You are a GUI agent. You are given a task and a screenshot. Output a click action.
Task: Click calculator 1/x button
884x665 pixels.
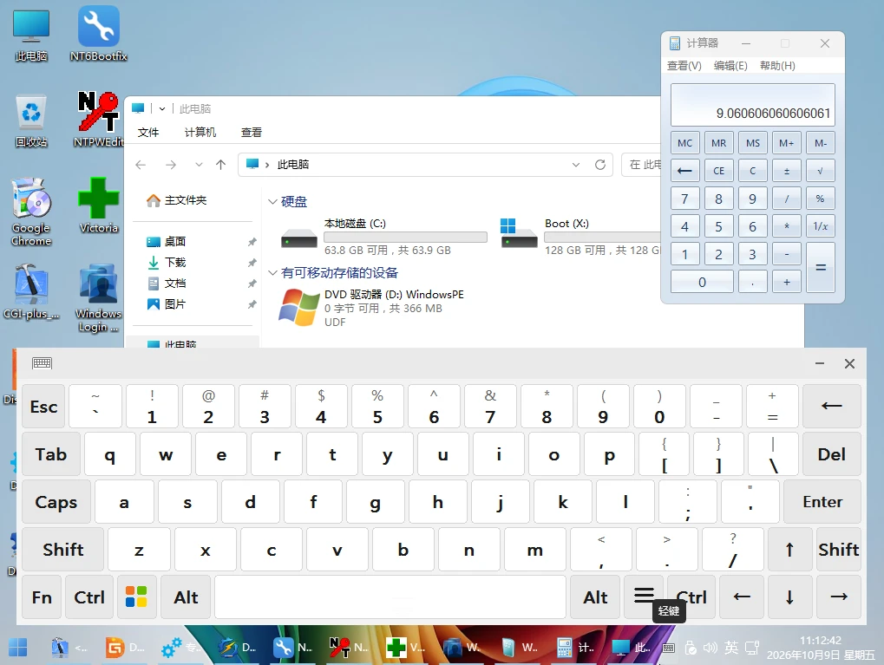coord(821,226)
